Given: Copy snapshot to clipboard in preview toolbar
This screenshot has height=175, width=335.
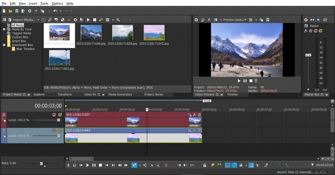Looking at the screenshot, I should [x=261, y=20].
